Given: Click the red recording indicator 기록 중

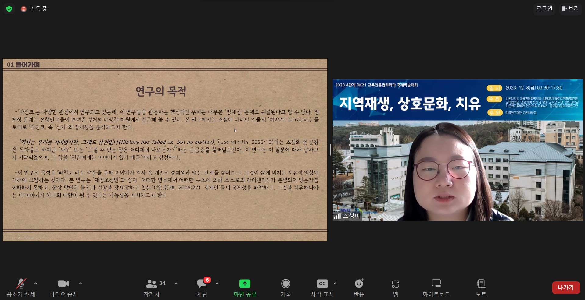Looking at the screenshot, I should tap(34, 9).
